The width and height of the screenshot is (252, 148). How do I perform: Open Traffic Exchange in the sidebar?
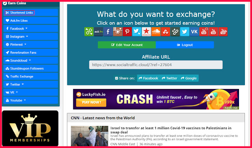[31, 76]
